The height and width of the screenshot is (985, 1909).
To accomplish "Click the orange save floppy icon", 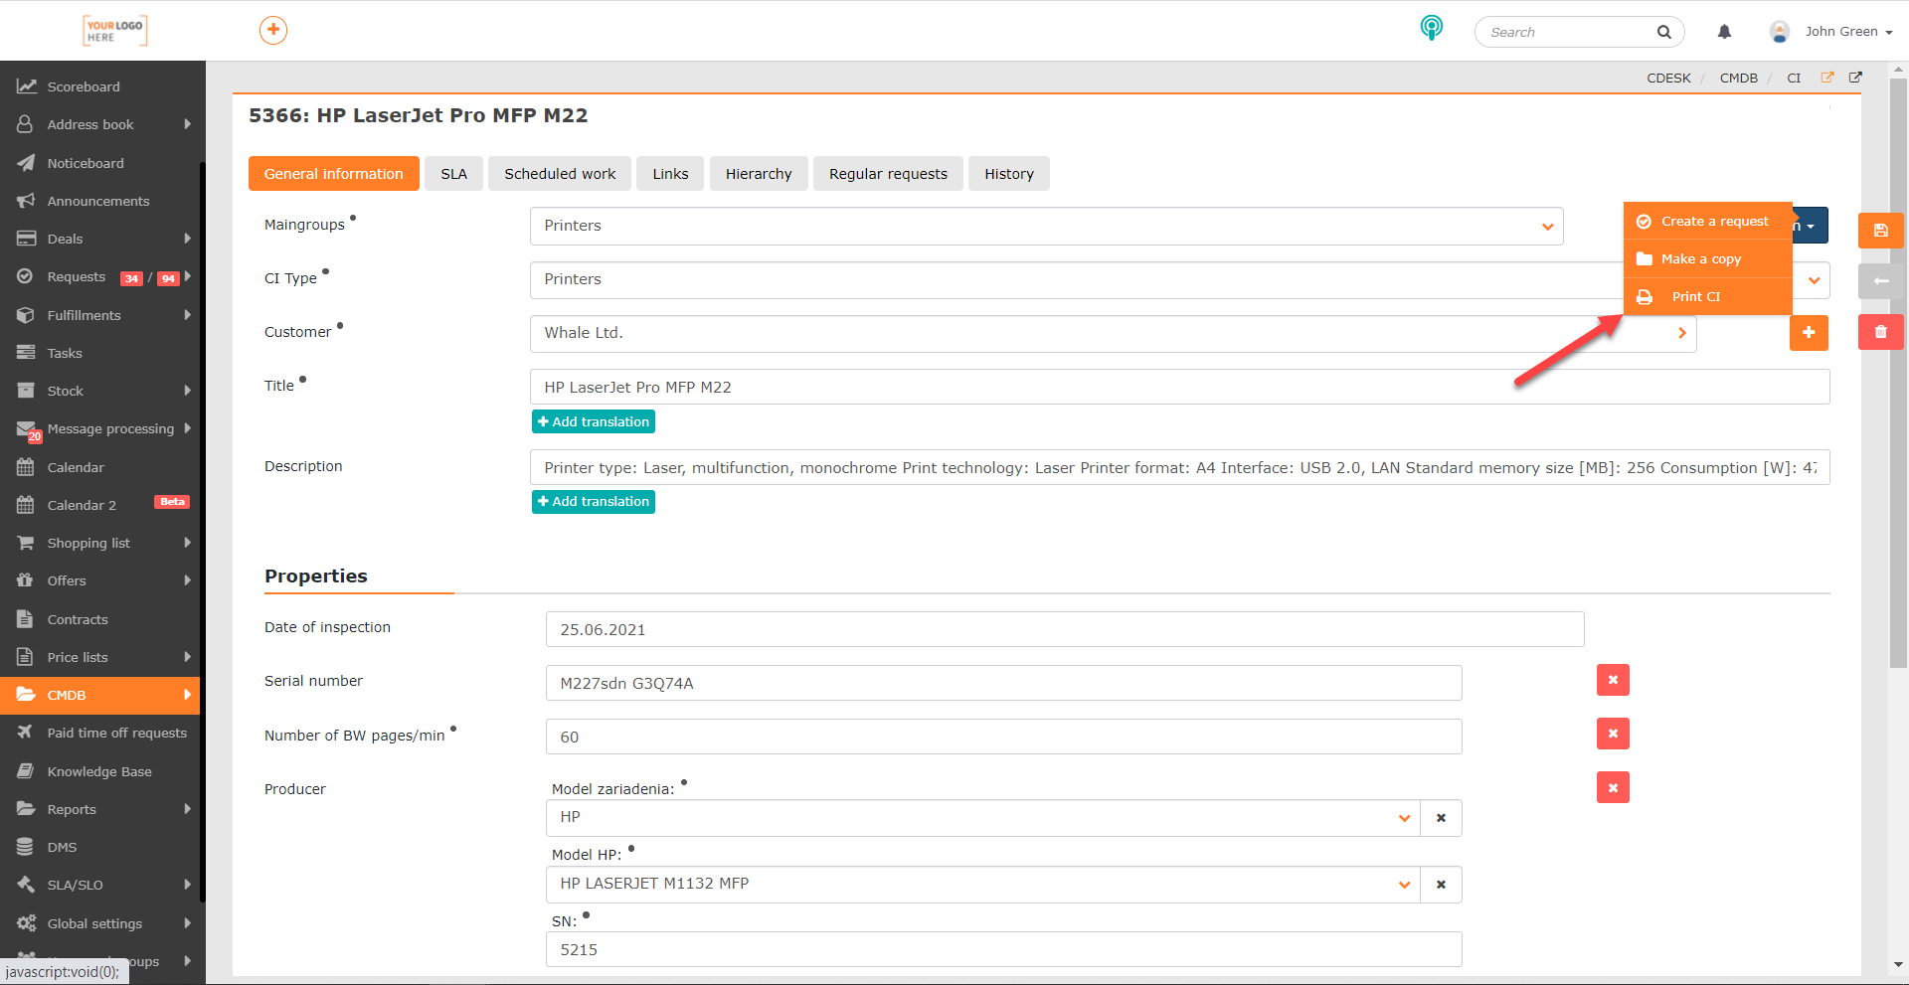I will (1880, 231).
